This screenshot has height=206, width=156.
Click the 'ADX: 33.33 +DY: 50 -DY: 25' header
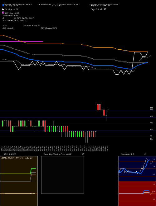pos(17,158)
